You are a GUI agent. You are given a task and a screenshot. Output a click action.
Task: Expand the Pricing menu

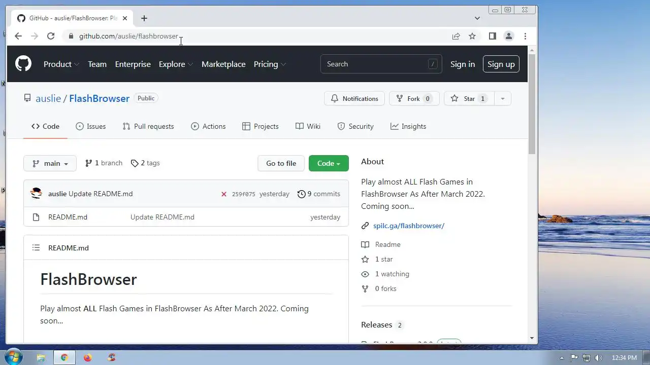tap(270, 64)
